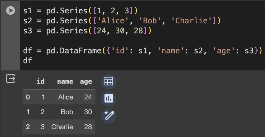Image resolution: width=265 pixels, height=137 pixels.
Task: Click age value 30 in the table
Action: (x=88, y=112)
